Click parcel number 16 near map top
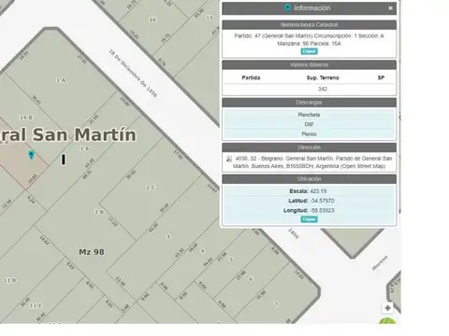The width and height of the screenshot is (449, 336). click(152, 20)
